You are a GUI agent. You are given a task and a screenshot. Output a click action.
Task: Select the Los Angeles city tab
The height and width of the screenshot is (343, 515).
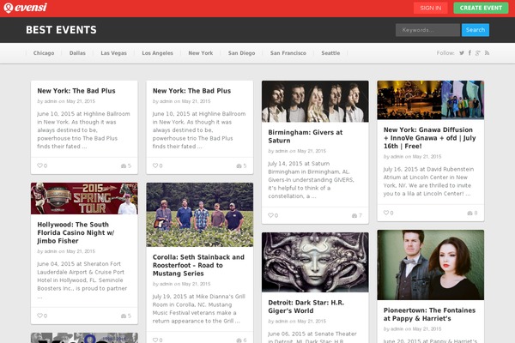pyautogui.click(x=158, y=53)
